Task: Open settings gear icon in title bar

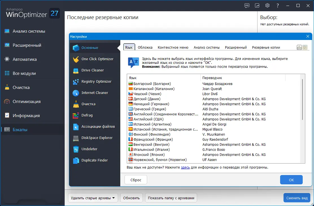Action: click(x=267, y=6)
